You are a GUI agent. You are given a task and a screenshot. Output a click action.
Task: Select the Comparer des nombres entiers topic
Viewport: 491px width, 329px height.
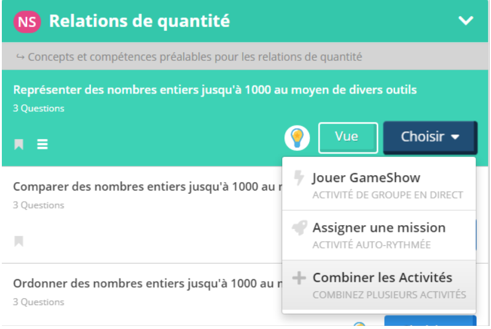[x=147, y=187]
